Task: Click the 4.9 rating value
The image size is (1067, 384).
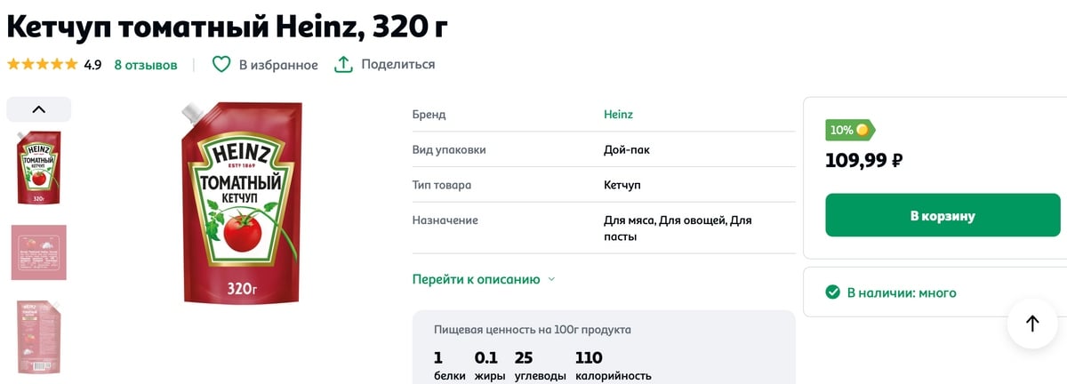Action: click(x=92, y=65)
